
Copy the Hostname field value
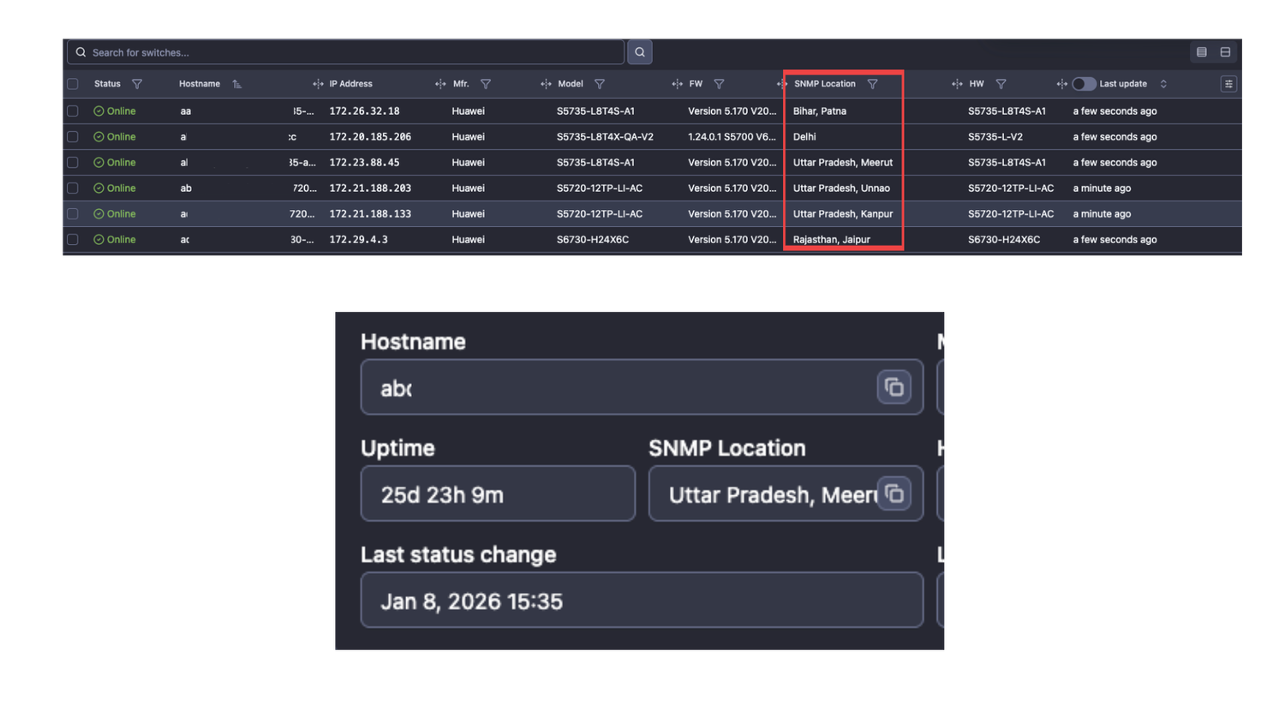click(894, 387)
